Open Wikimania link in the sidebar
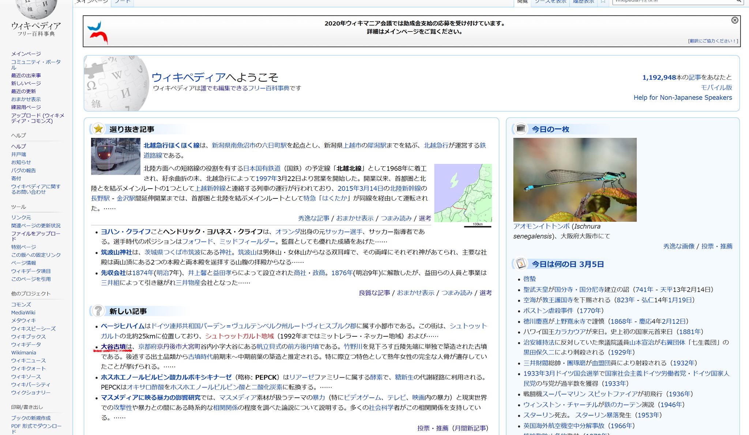Image resolution: width=749 pixels, height=435 pixels. (x=23, y=352)
